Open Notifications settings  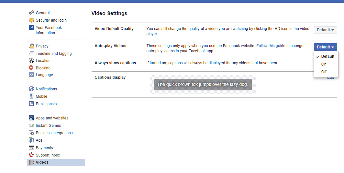[x=46, y=89]
